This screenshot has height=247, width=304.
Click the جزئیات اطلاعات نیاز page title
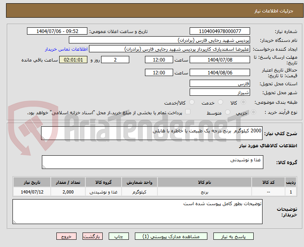(x=274, y=11)
